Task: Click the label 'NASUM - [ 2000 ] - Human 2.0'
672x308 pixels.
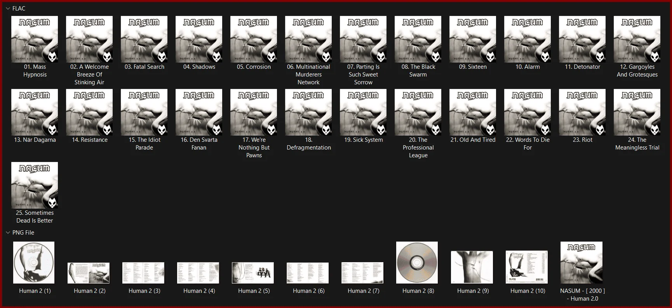Action: point(583,295)
